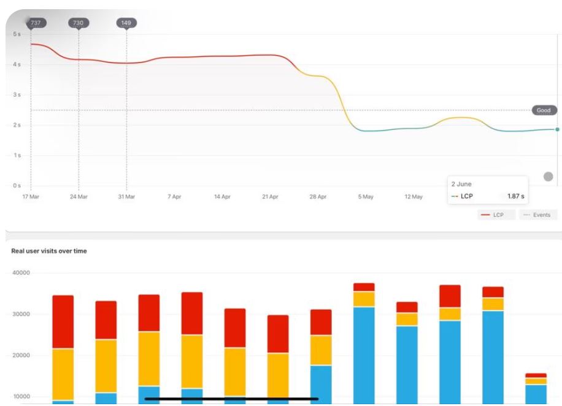The height and width of the screenshot is (406, 562).
Task: Click the red segment of the first bar
Action: click(63, 321)
